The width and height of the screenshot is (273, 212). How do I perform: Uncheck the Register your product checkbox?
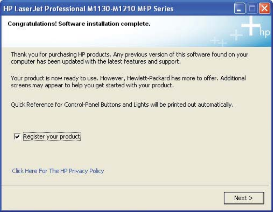tap(17, 137)
